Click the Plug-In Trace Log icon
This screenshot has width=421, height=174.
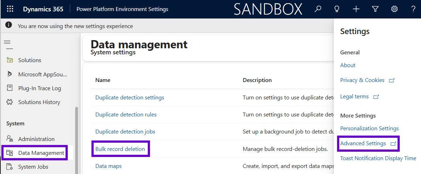click(10, 88)
